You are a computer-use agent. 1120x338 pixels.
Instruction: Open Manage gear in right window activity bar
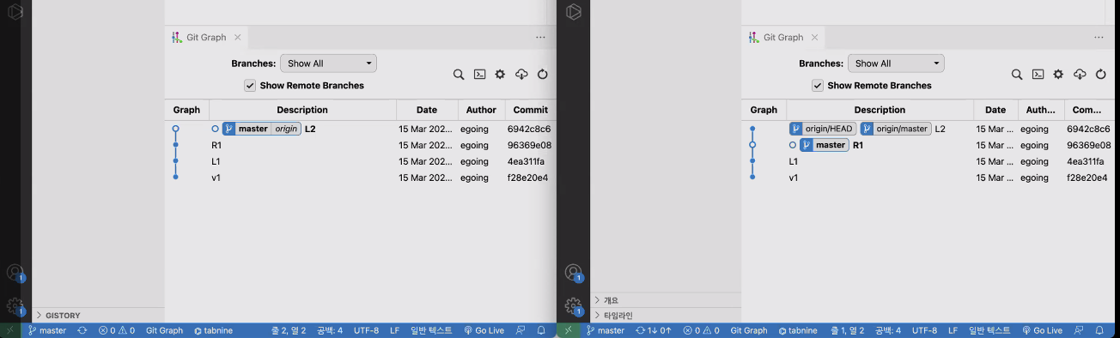click(x=574, y=305)
